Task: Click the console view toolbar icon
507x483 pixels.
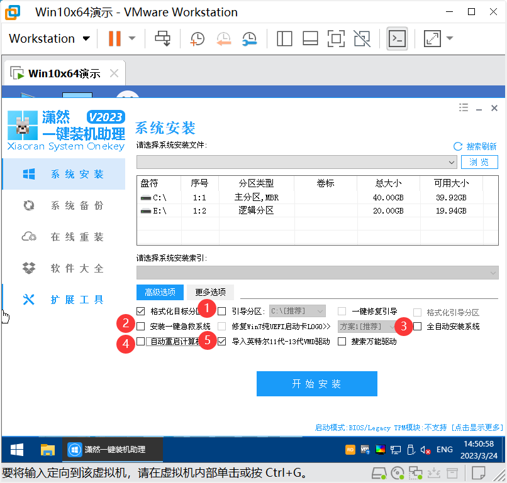Action: (397, 38)
